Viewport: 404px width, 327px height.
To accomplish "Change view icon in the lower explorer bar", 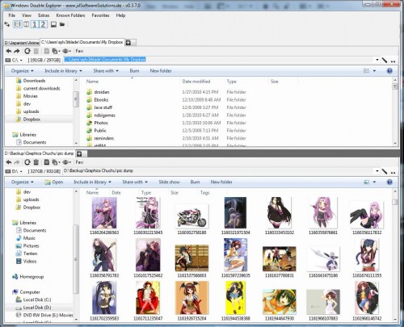I will (x=367, y=182).
